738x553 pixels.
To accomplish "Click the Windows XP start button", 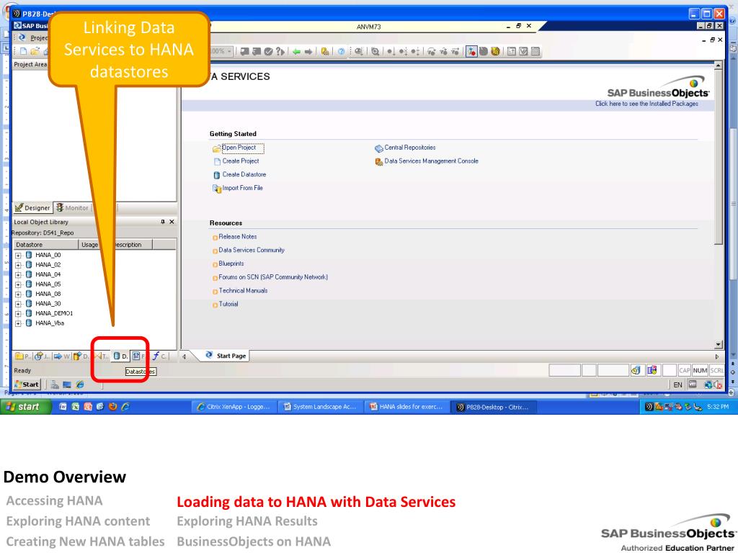I will [x=25, y=407].
